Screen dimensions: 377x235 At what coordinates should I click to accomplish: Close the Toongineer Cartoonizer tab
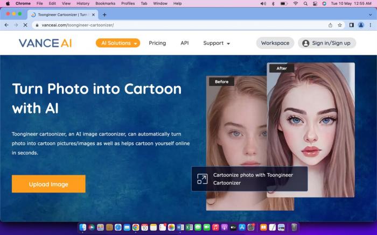pyautogui.click(x=93, y=15)
